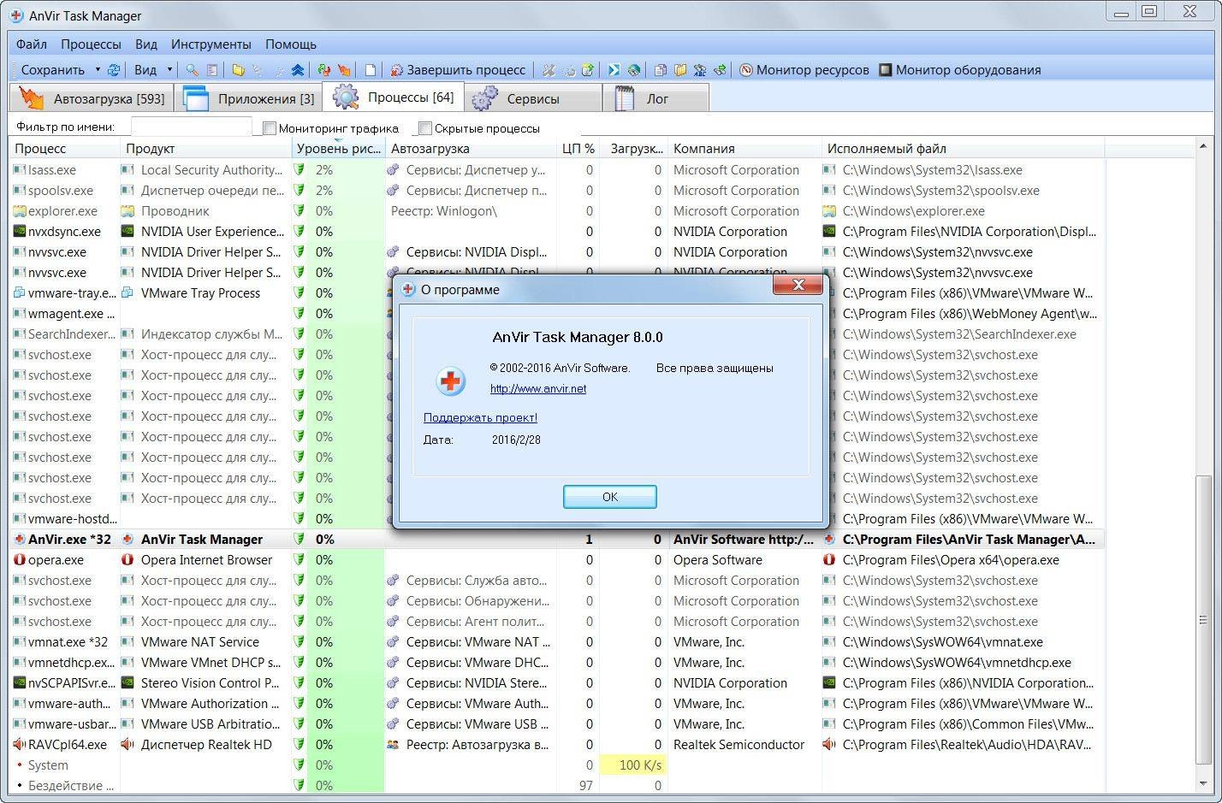Click the explorer.exe folder icon

click(19, 211)
